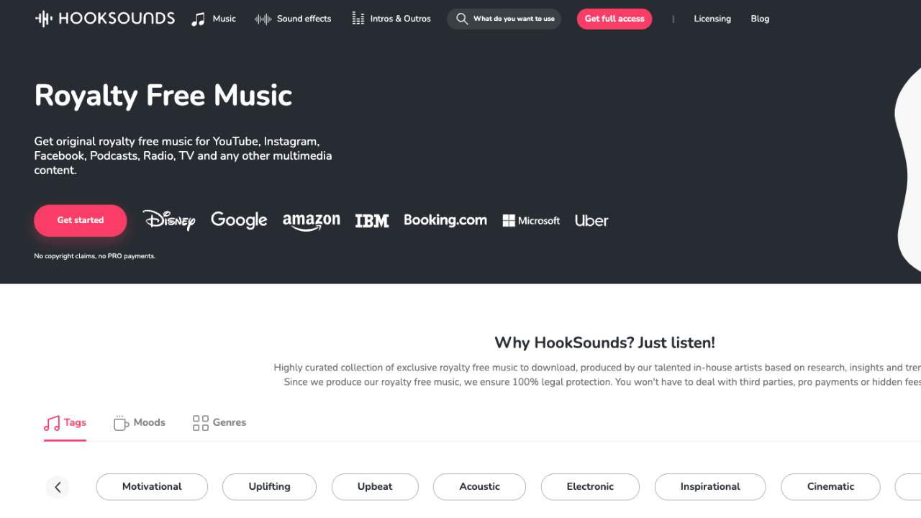The width and height of the screenshot is (921, 518).
Task: Select the Inspirational tag
Action: click(710, 487)
